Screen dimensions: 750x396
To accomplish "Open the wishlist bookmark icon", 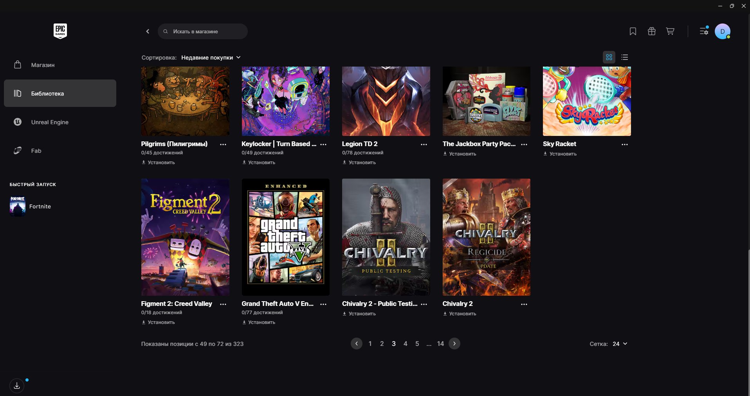I will (633, 31).
